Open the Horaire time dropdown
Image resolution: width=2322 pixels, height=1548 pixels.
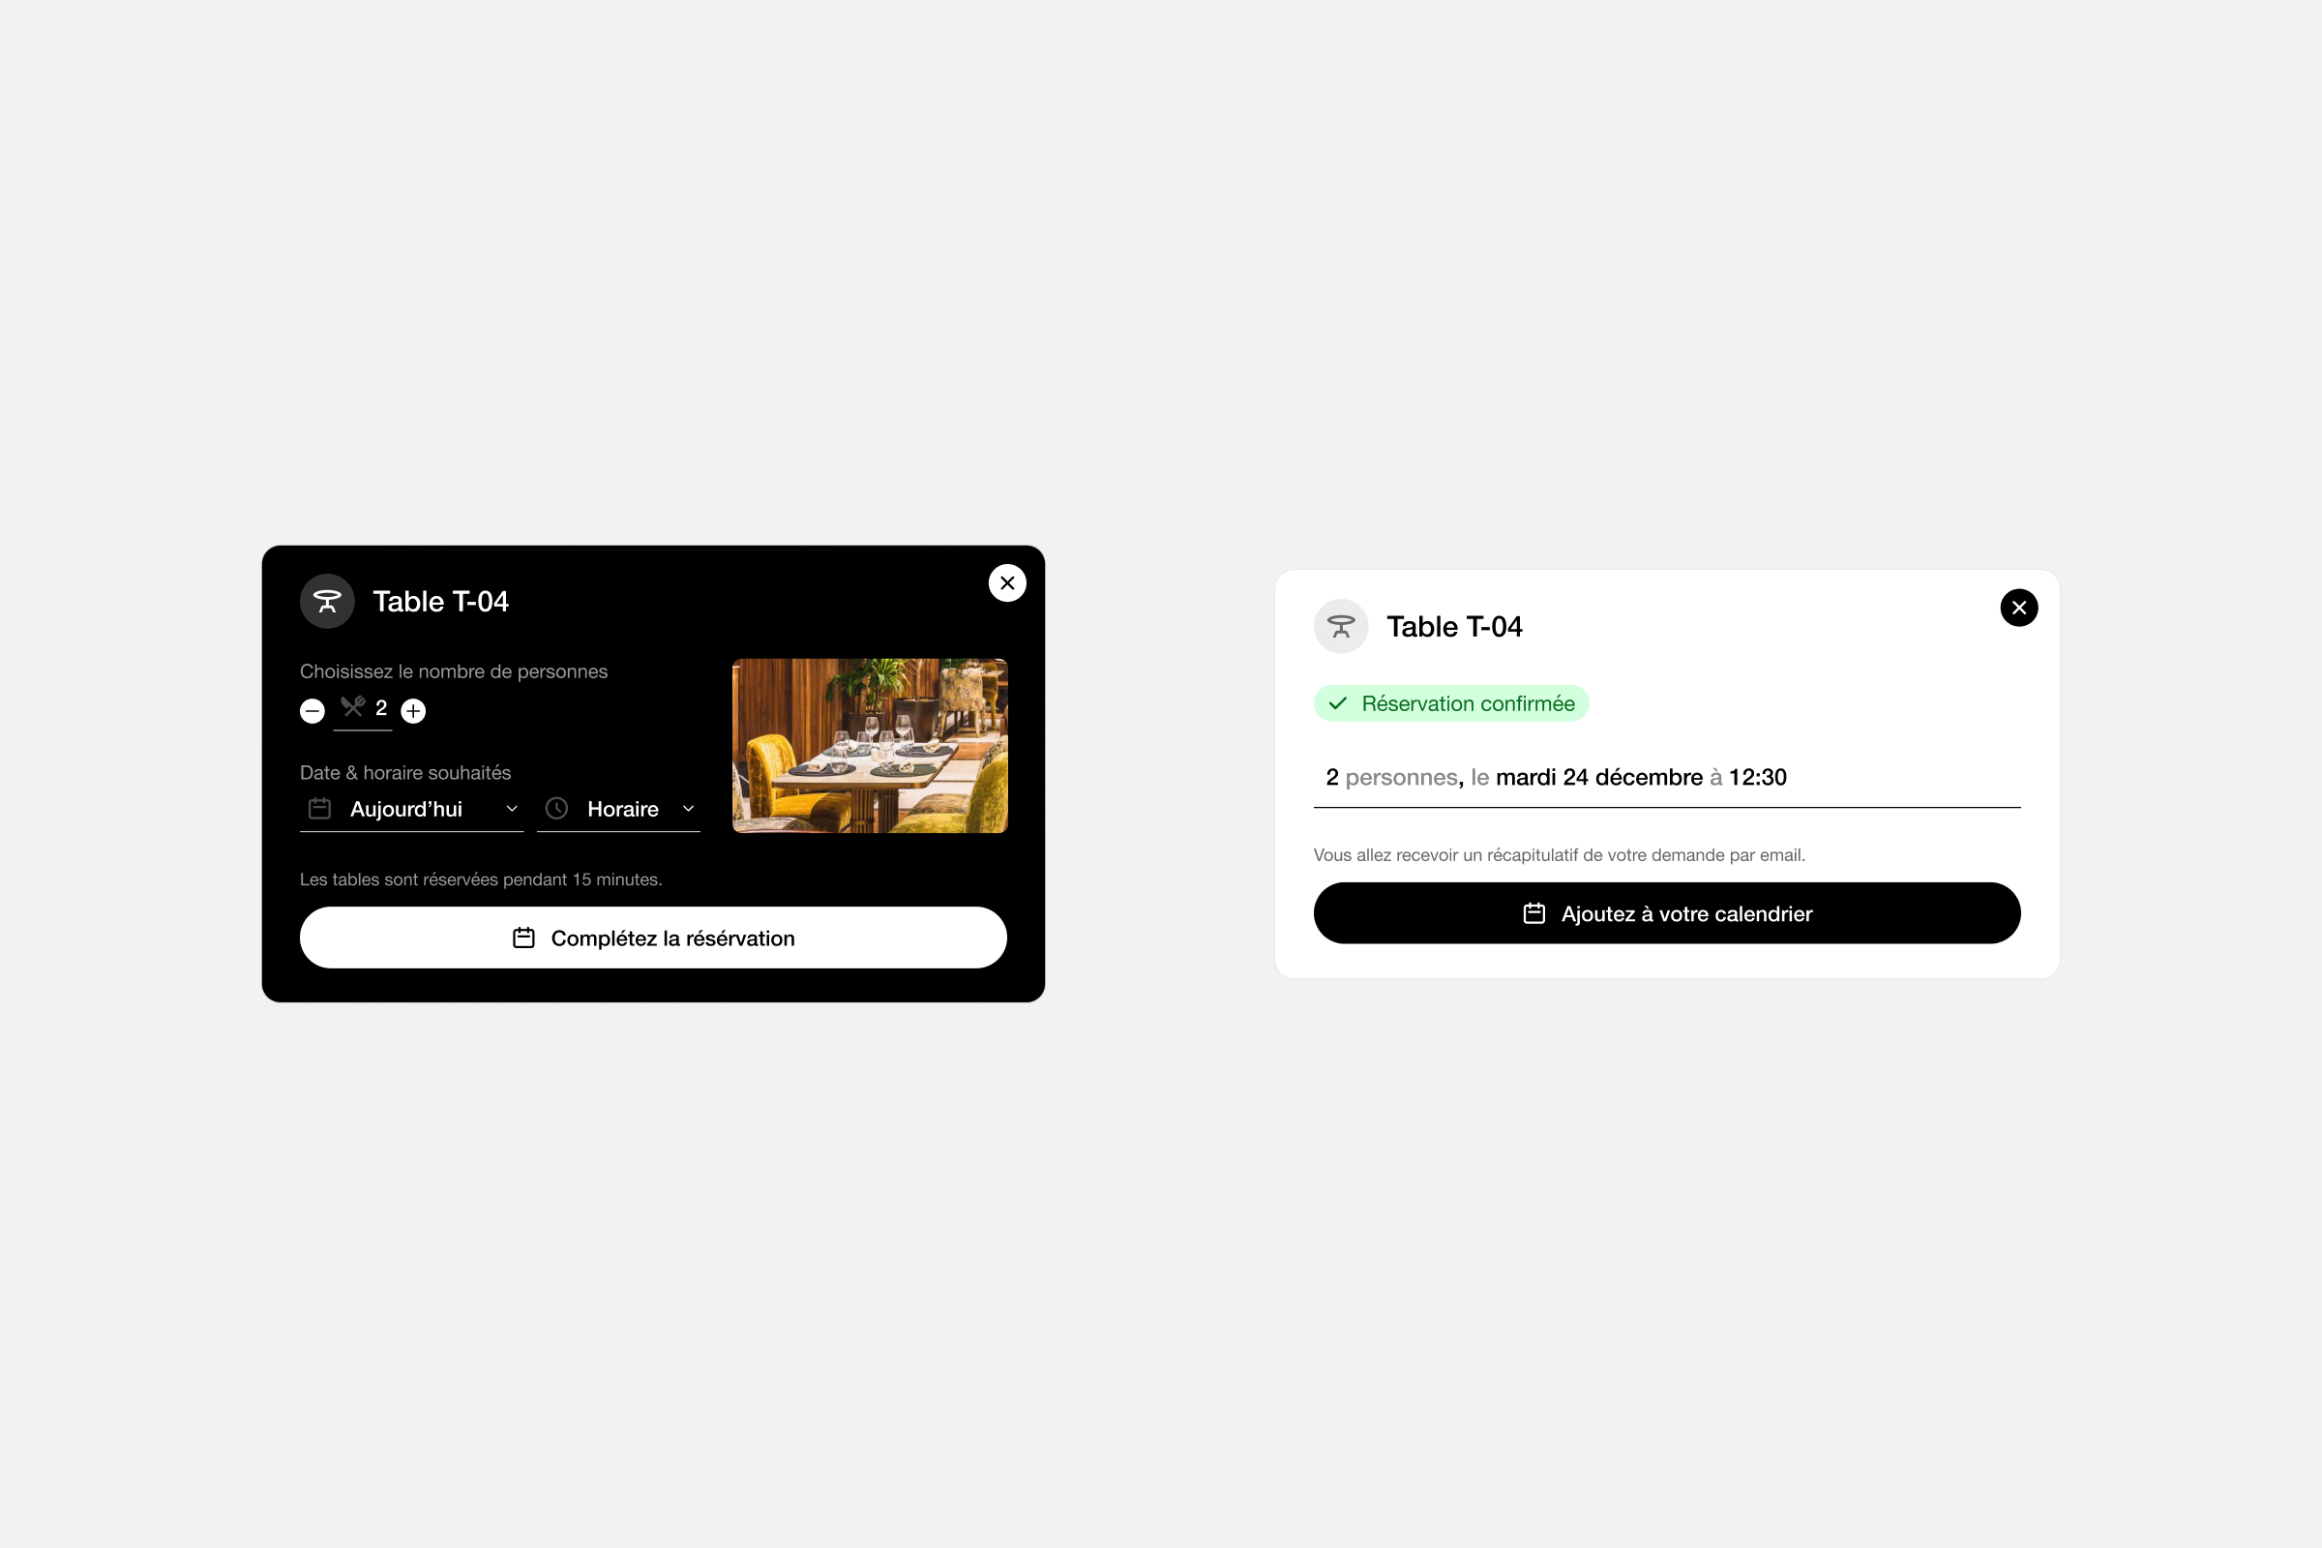coord(619,810)
